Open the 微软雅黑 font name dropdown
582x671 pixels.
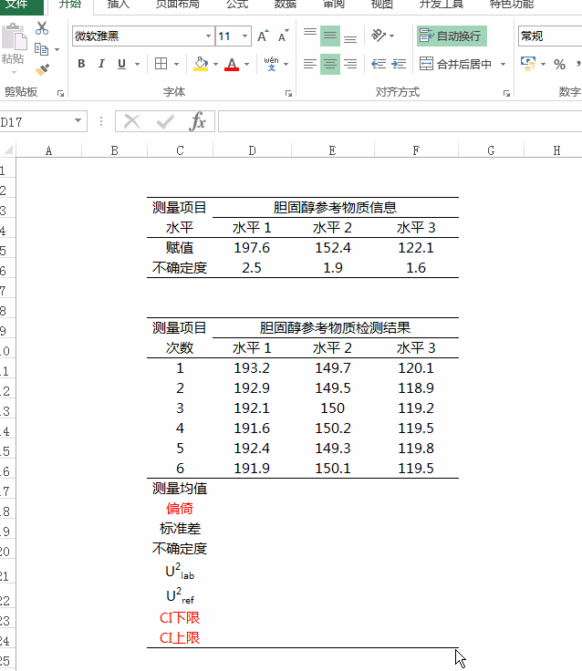coord(142,36)
